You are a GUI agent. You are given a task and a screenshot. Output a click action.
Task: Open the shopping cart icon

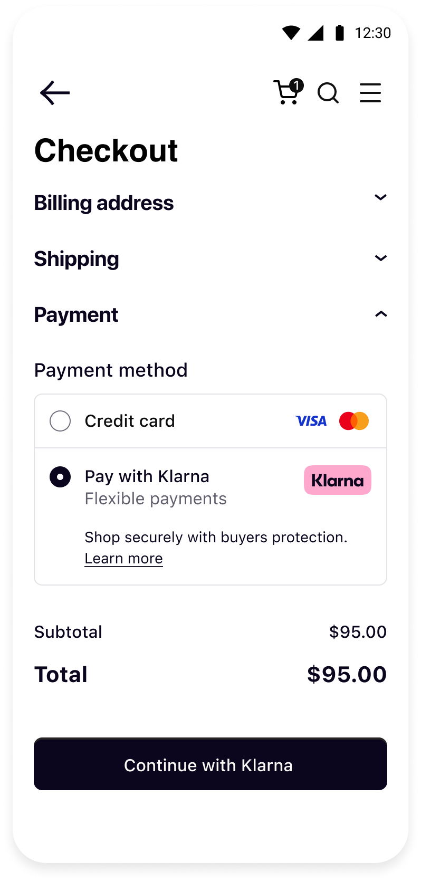(x=286, y=93)
